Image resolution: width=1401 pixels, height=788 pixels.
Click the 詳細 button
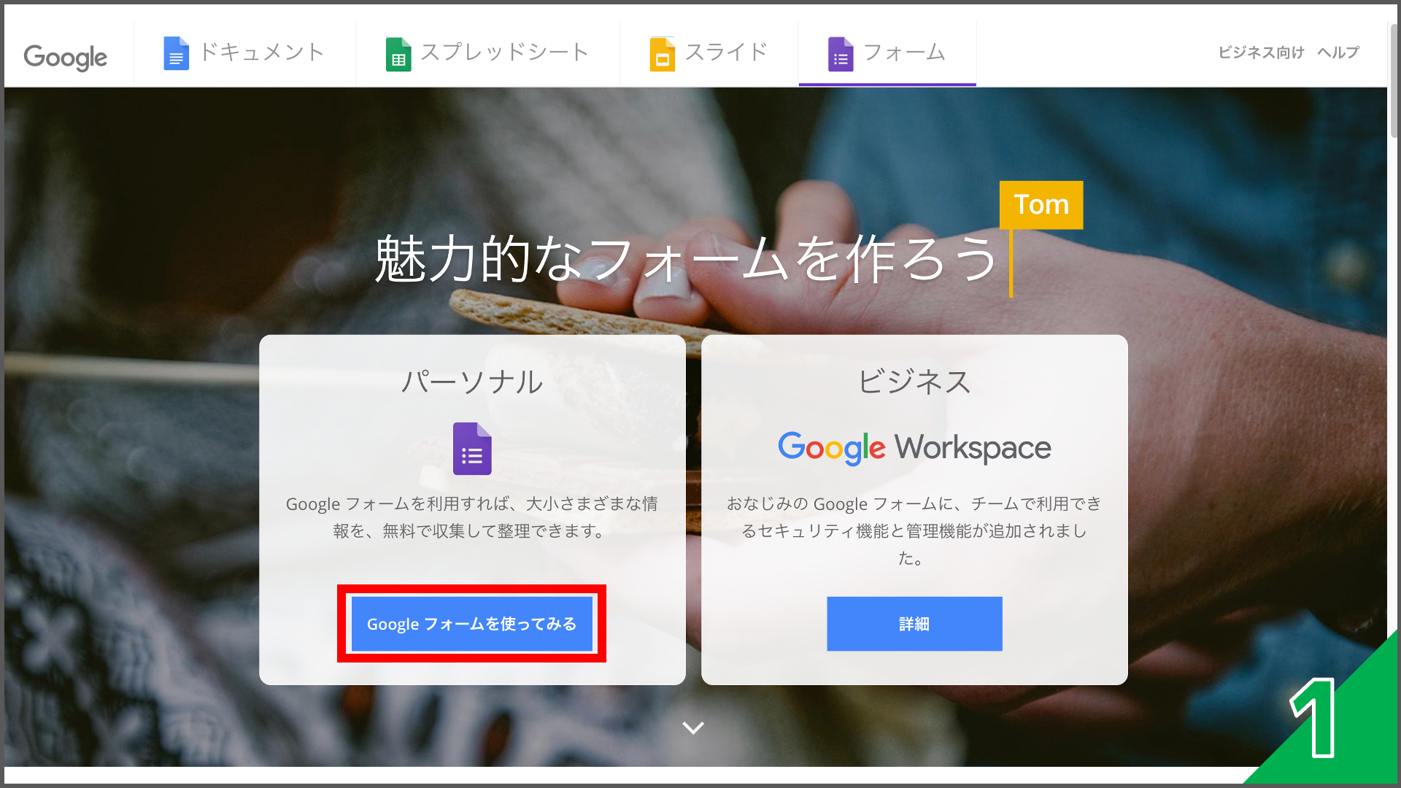pos(914,624)
